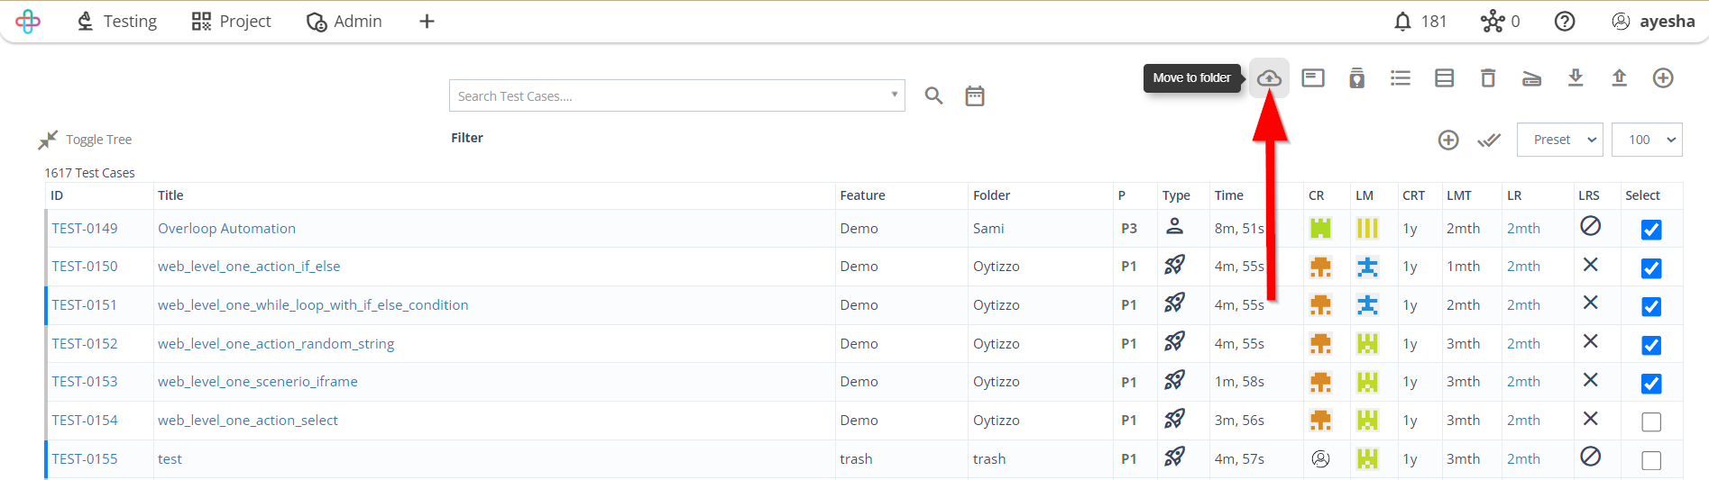The width and height of the screenshot is (1709, 480).
Task: Open the Overloop Automation title link
Action: tap(226, 229)
